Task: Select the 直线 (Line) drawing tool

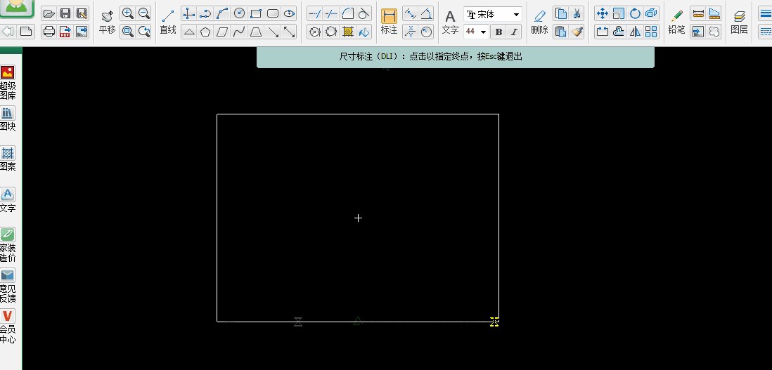Action: click(x=168, y=22)
